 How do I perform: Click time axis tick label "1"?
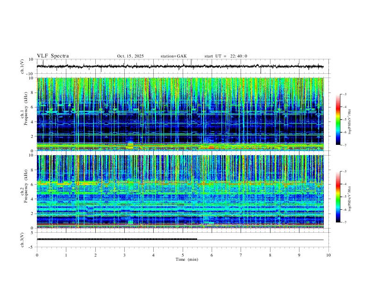66,255
